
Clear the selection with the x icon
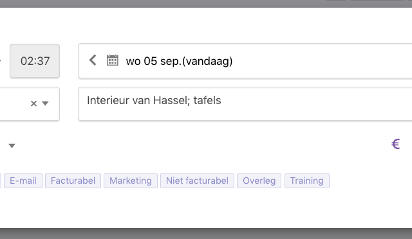[x=33, y=103]
